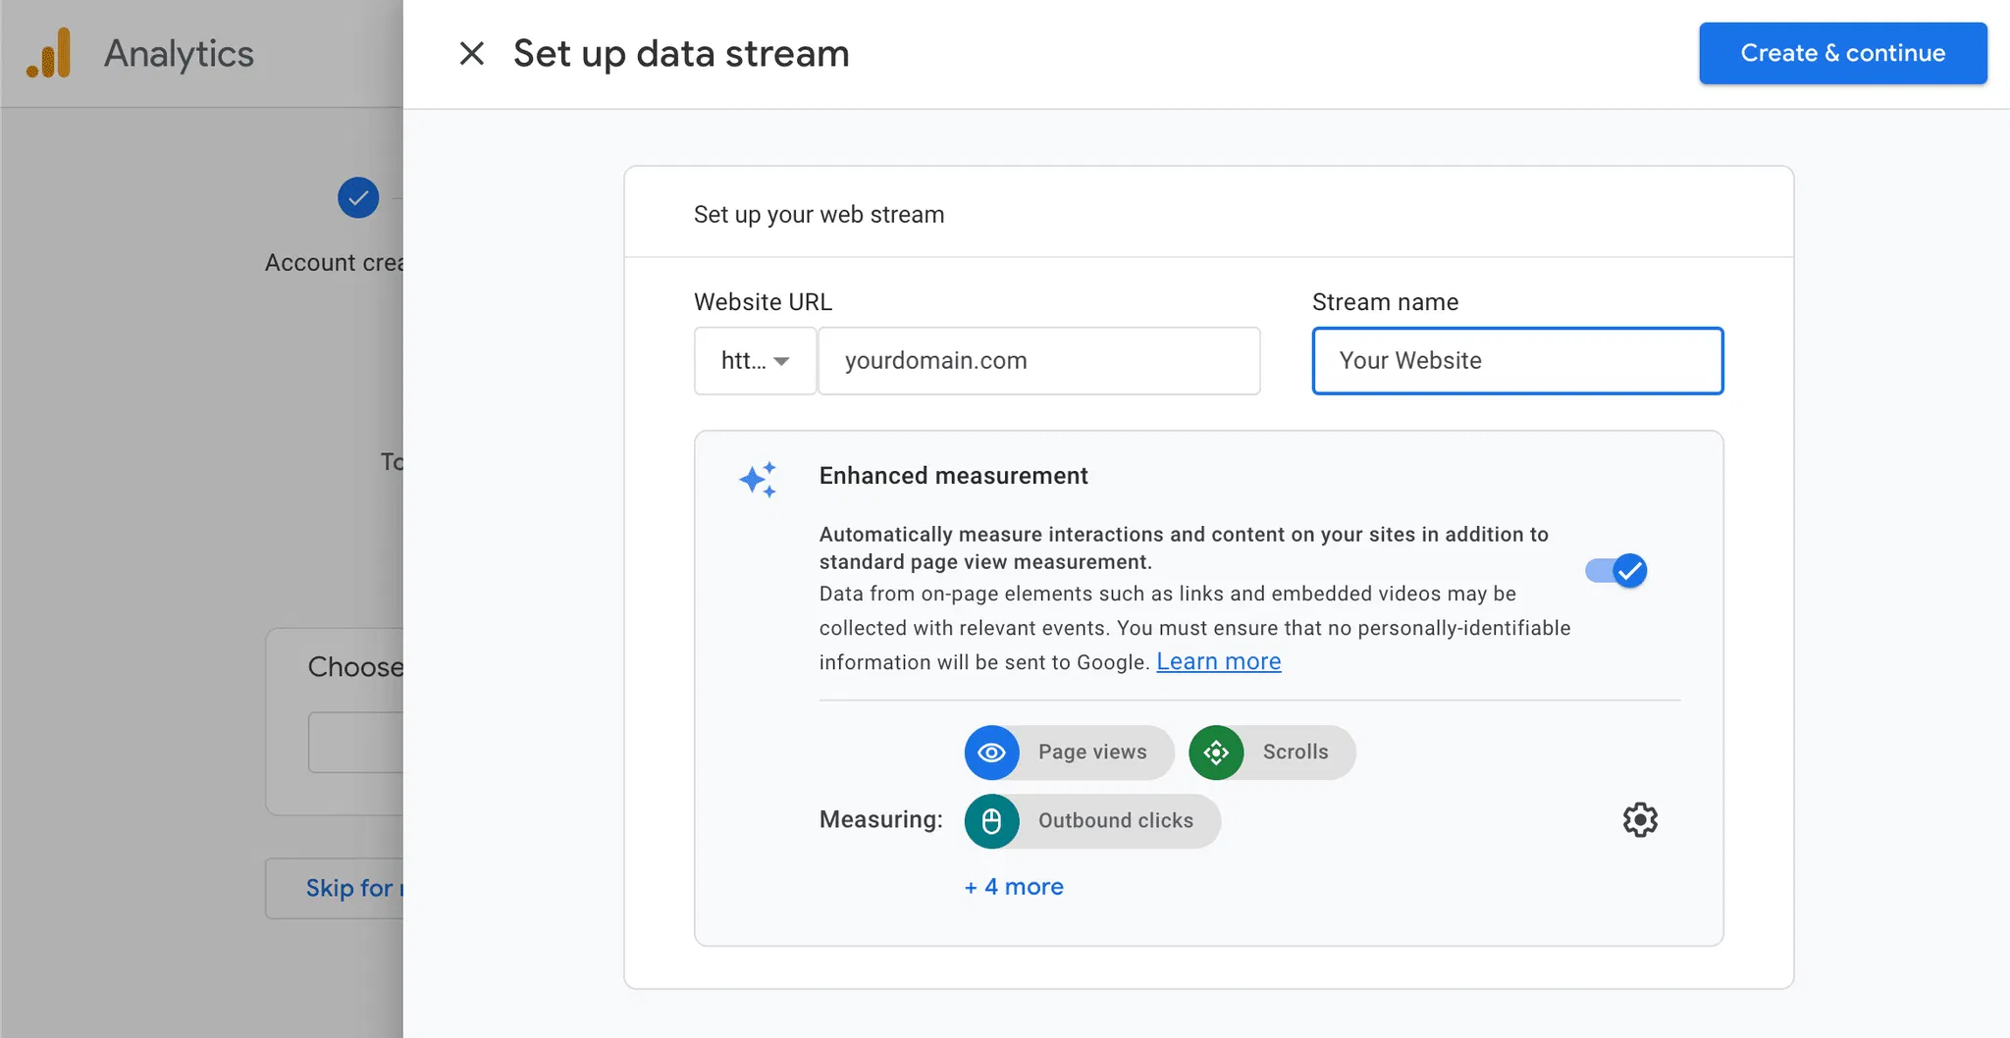Close the Set up data stream panel
This screenshot has width=2010, height=1038.
472,54
